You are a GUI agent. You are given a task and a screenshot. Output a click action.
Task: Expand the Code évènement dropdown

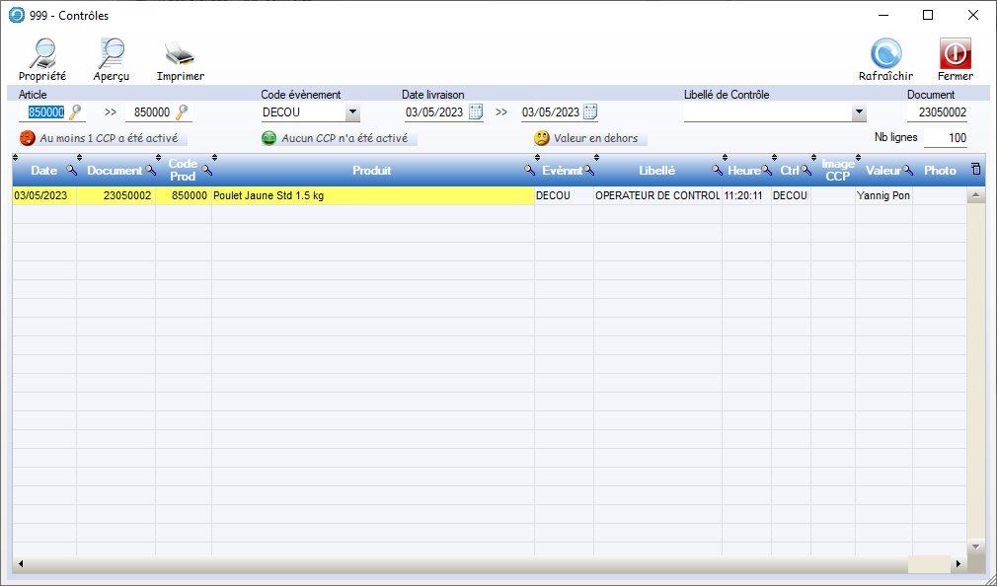point(352,112)
